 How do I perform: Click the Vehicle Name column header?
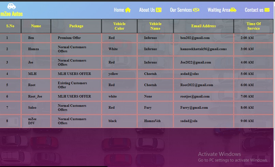[155, 26]
